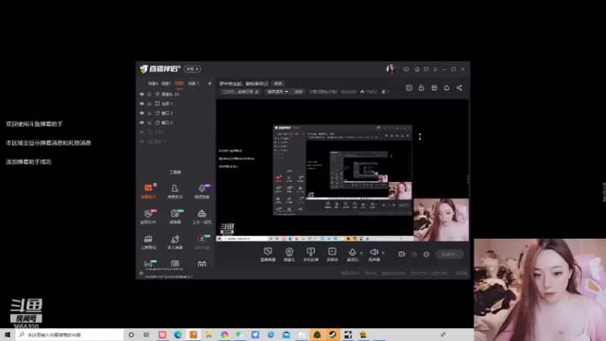Click the padlock icon in the header toolbar
606x341 pixels.
pyautogui.click(x=421, y=88)
